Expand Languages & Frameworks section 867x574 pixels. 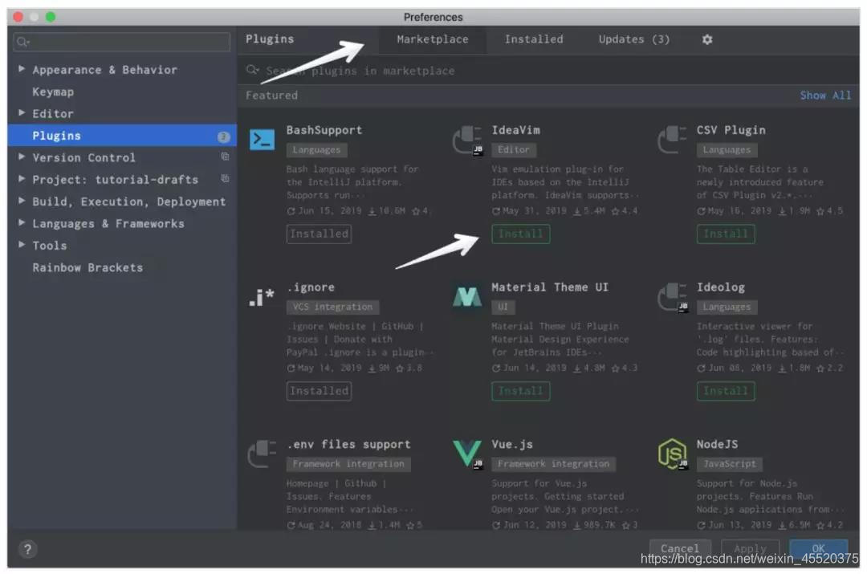point(22,222)
